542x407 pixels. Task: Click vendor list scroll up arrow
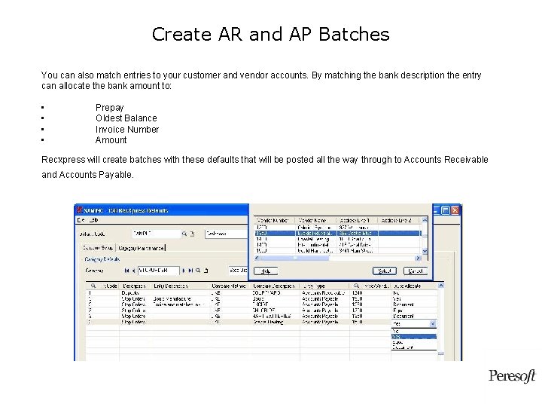point(425,220)
